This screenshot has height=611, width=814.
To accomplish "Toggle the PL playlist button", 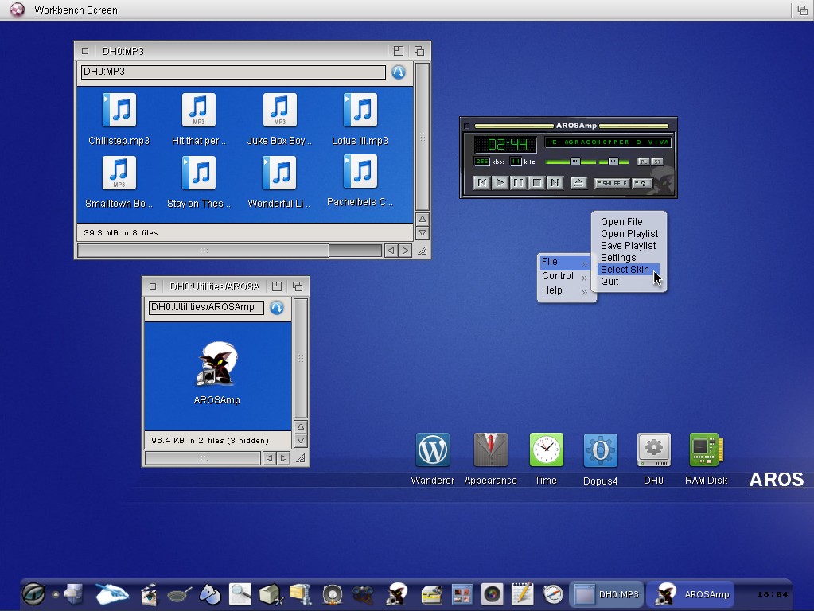I will [x=643, y=162].
